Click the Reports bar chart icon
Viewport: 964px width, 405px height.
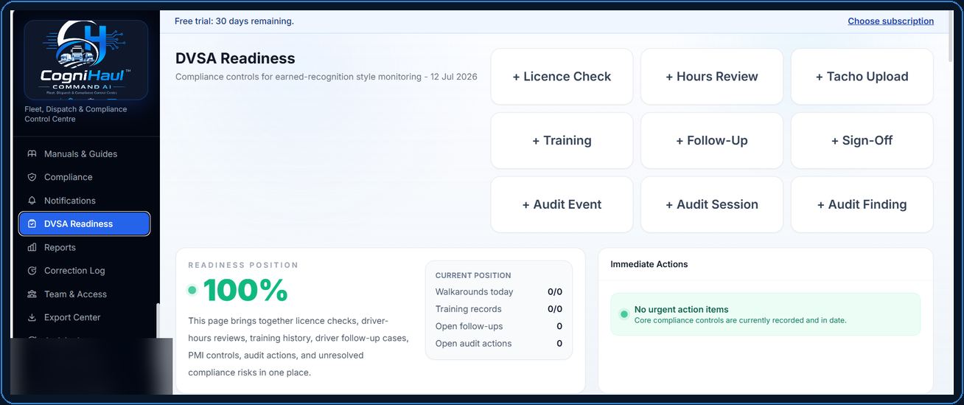[32, 247]
